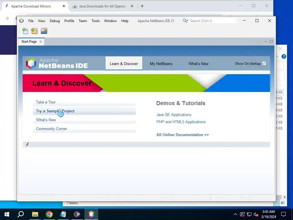This screenshot has width=293, height=220.
Task: Switch to the Learn & Discover tab
Action: coord(124,64)
